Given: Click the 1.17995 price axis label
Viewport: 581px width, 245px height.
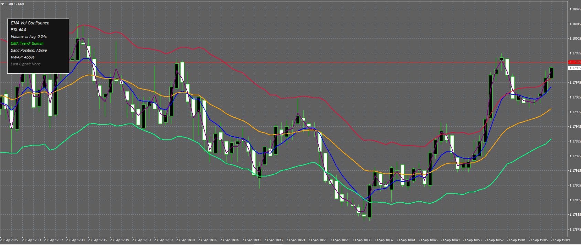Looking at the screenshot, I should point(575,53).
